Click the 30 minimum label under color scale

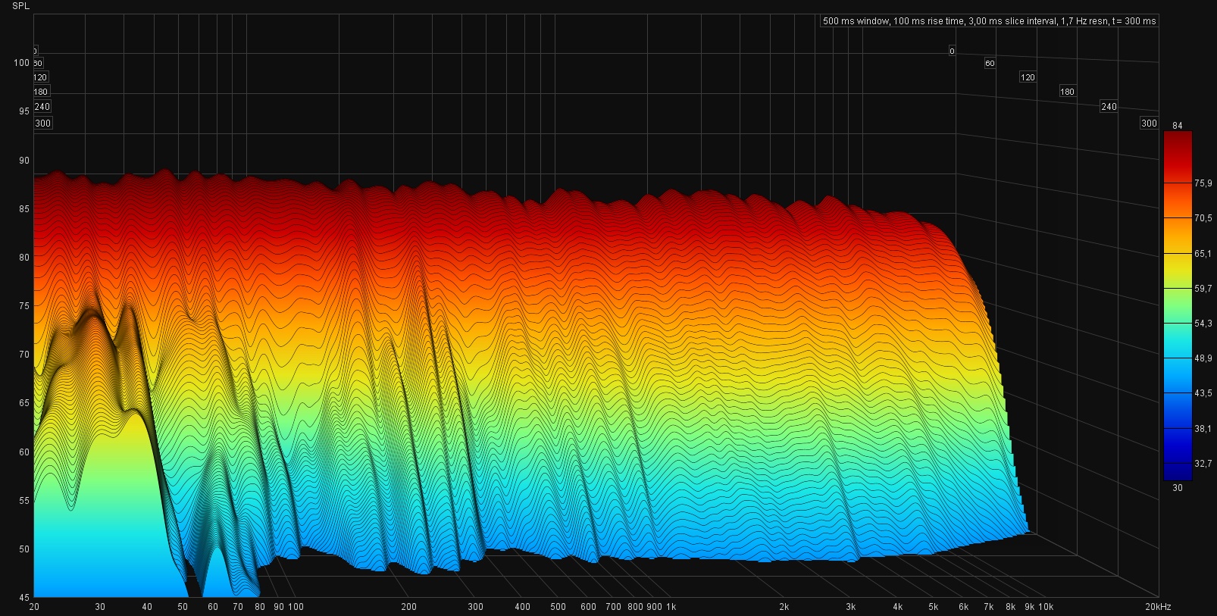pos(1177,488)
